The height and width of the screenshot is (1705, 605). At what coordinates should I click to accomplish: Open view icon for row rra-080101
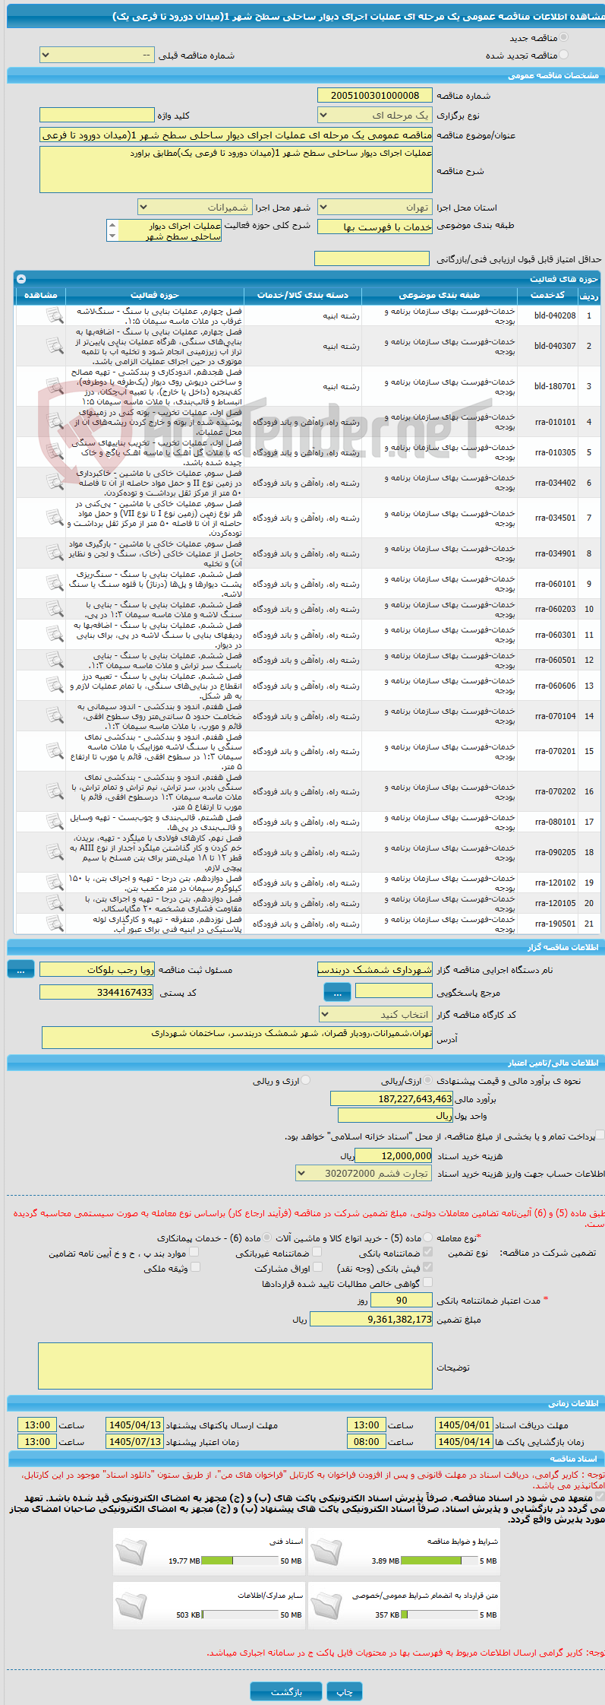point(55,822)
